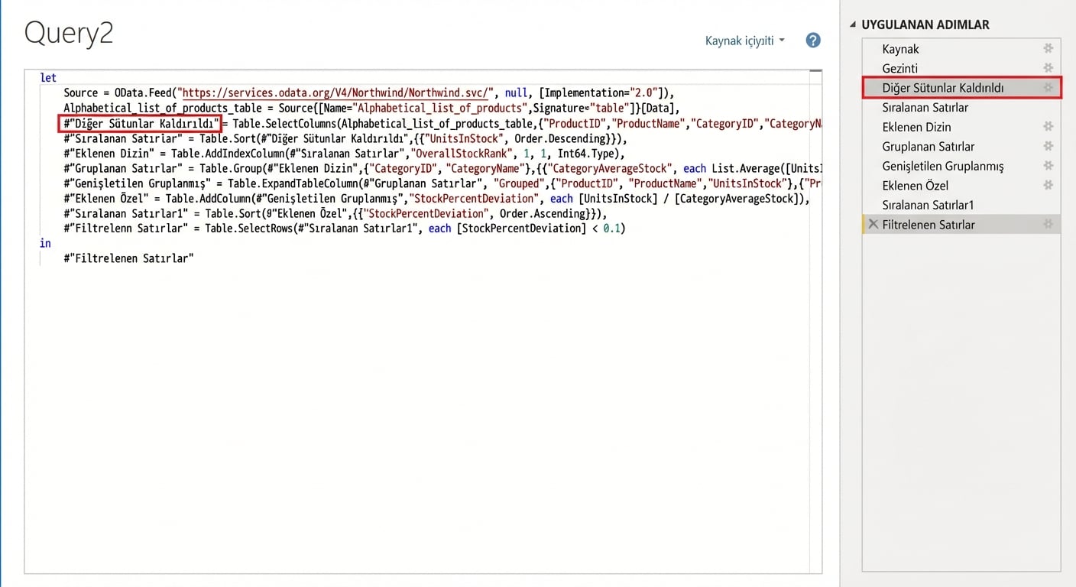Open gear icon beside Diğer Sütunlar Kaldırıldı
This screenshot has width=1076, height=587.
(x=1048, y=87)
